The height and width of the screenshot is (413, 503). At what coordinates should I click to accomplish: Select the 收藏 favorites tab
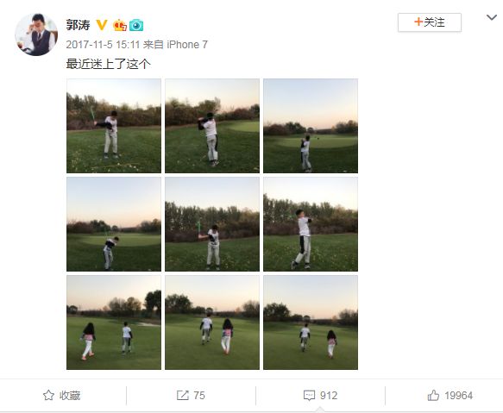pos(61,396)
